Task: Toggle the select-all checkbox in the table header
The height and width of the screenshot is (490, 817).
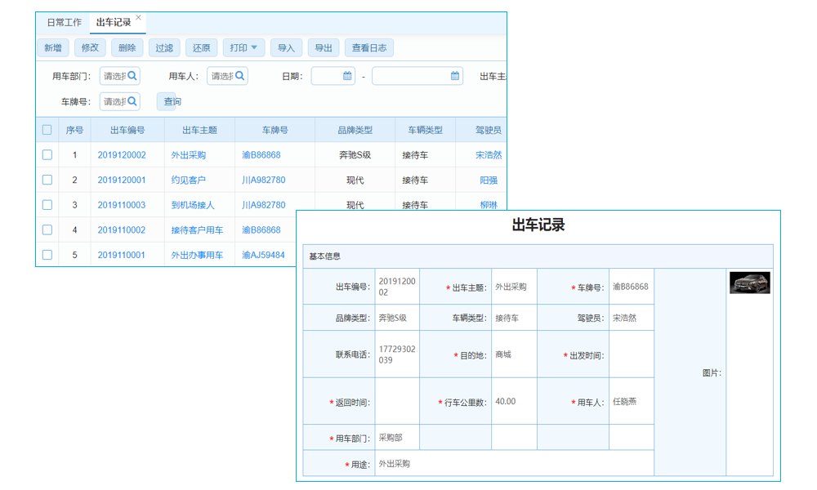Action: [x=47, y=130]
